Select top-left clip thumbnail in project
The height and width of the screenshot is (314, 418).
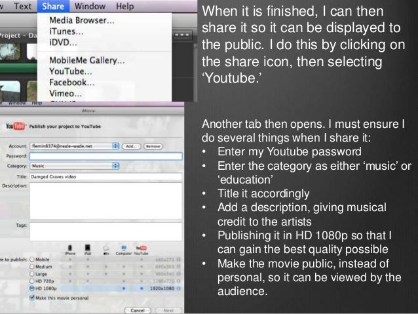tap(10, 51)
